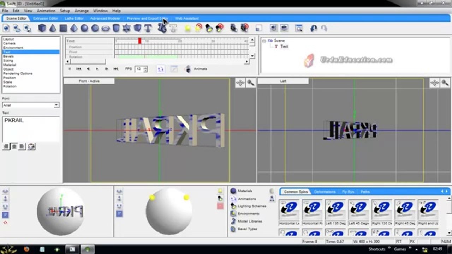Click go to first frame button
Viewport: 452px width, 254px height.
click(x=79, y=69)
